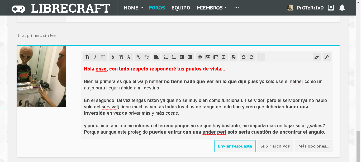This screenshot has width=361, height=162.
Task: Undo the last edit
Action: point(243,57)
